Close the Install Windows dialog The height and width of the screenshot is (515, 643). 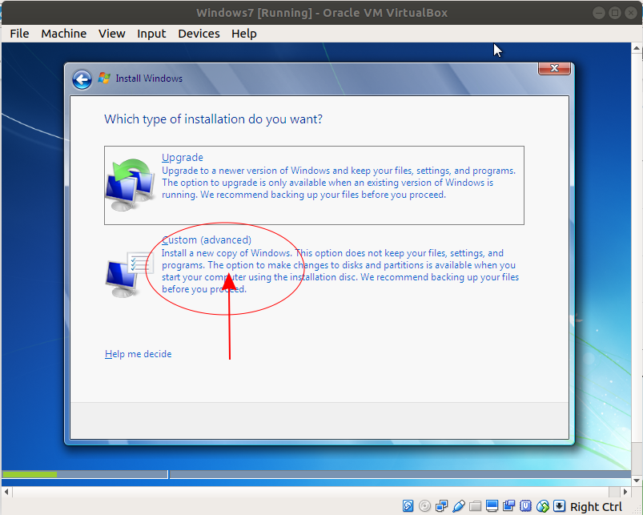(554, 68)
